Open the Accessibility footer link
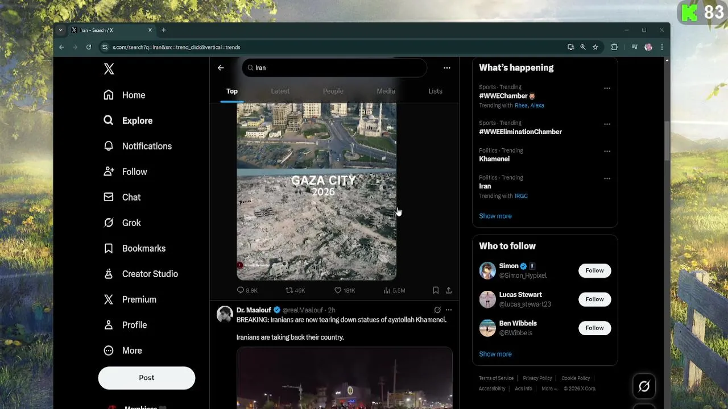The height and width of the screenshot is (409, 728). tap(492, 389)
